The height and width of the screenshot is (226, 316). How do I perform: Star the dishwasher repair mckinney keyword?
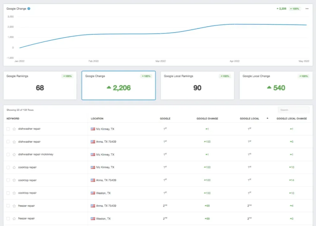tap(14, 154)
